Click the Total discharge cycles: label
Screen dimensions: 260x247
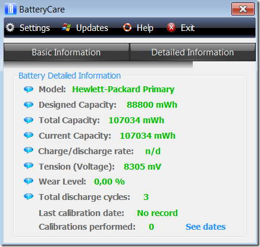84,197
